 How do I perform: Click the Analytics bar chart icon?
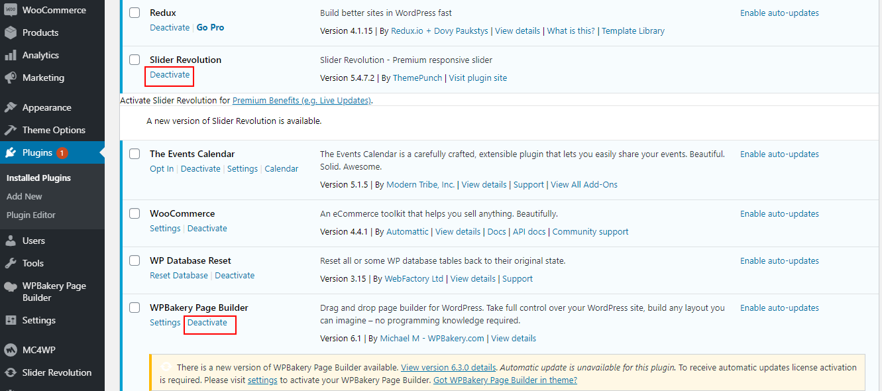point(11,55)
